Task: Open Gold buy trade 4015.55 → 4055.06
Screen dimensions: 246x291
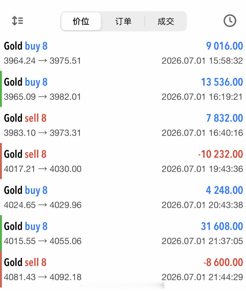Action: [123, 233]
